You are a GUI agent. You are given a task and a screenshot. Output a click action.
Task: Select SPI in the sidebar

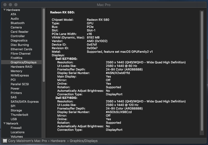13,106
